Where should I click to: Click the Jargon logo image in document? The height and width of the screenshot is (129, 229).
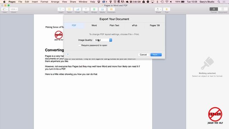(x=59, y=35)
